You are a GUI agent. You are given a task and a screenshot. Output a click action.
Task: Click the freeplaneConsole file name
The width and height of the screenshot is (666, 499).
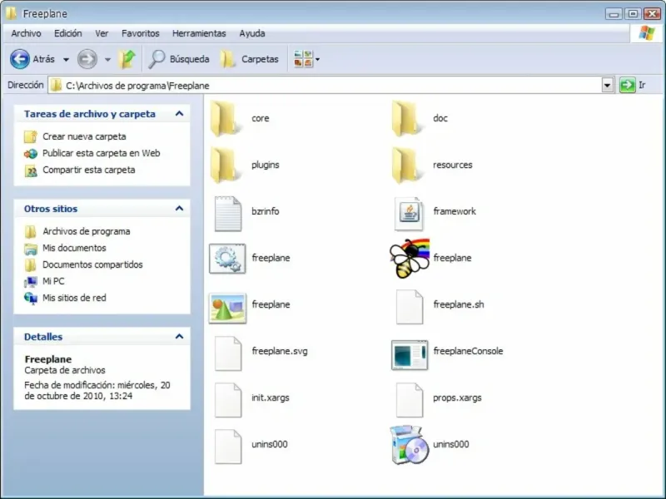(x=468, y=351)
